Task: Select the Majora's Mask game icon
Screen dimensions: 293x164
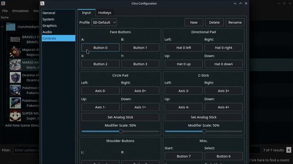Action: click(x=15, y=52)
